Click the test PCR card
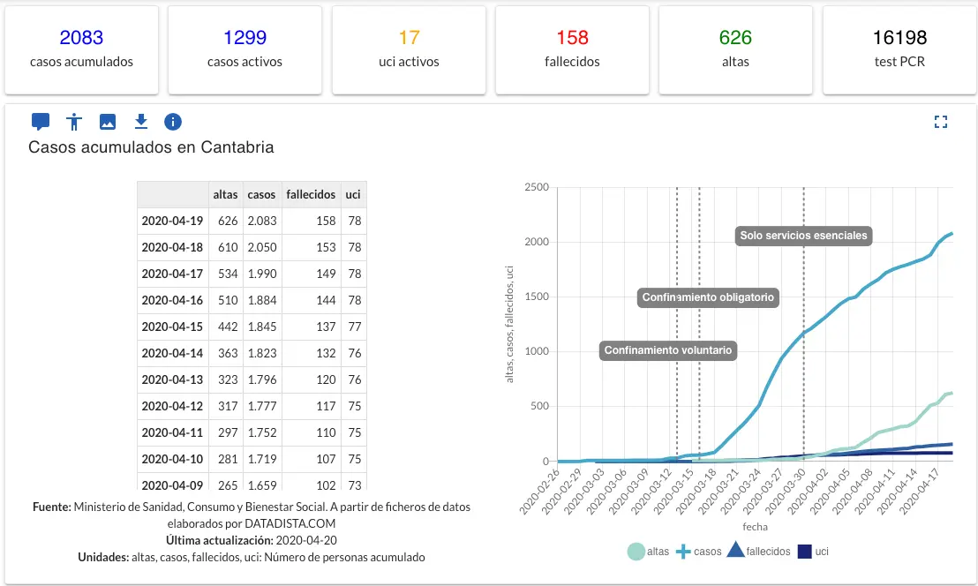 899,49
